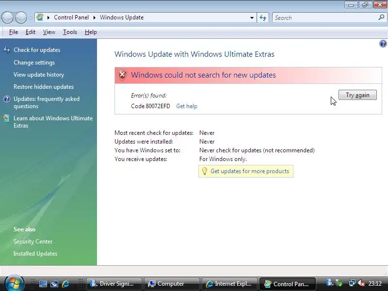Click the Get help link
The height and width of the screenshot is (291, 388).
click(187, 106)
